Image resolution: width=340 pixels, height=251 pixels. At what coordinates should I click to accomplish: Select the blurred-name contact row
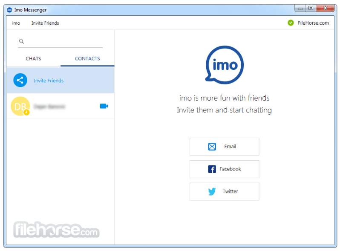click(x=61, y=106)
